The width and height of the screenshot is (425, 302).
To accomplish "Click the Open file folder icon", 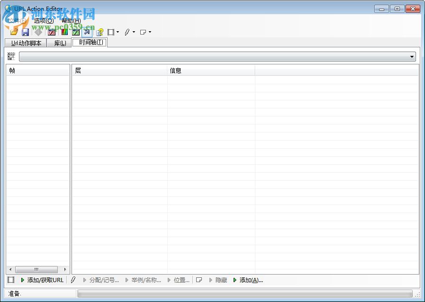I will (x=13, y=32).
